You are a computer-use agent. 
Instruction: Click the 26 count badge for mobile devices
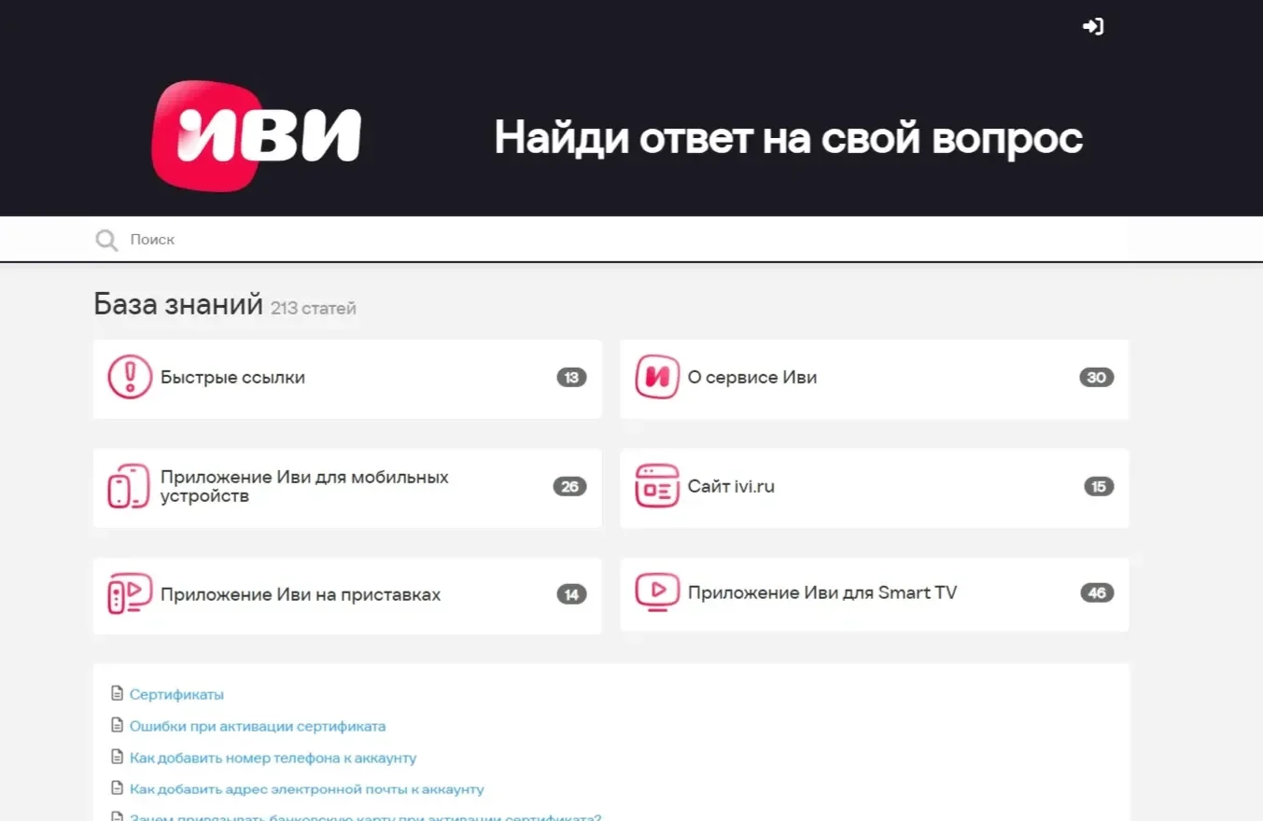coord(570,486)
